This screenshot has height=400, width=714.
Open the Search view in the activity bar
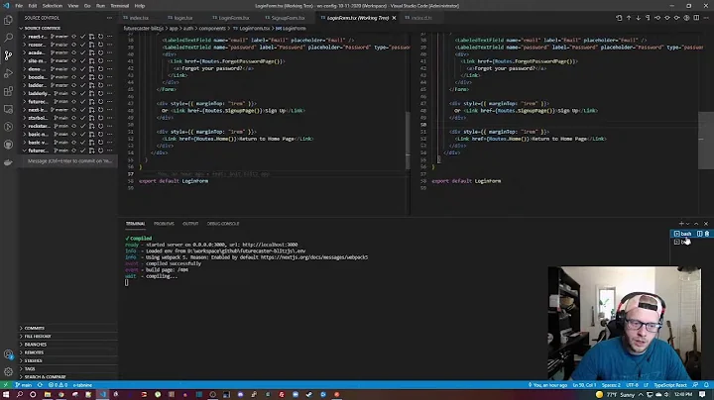point(8,38)
